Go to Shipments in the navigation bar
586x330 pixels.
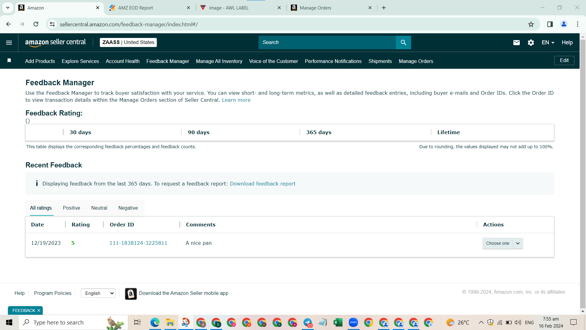pyautogui.click(x=380, y=61)
